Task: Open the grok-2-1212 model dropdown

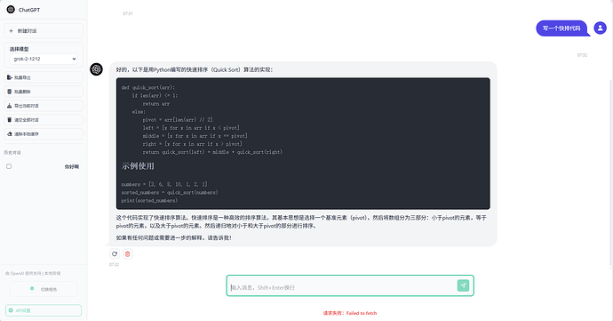Action: (44, 59)
